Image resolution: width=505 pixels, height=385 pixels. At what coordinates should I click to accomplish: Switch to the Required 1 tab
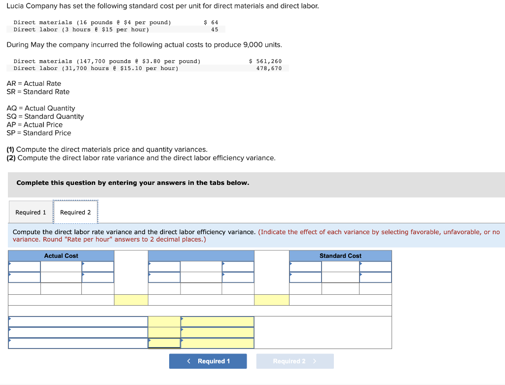tap(31, 212)
